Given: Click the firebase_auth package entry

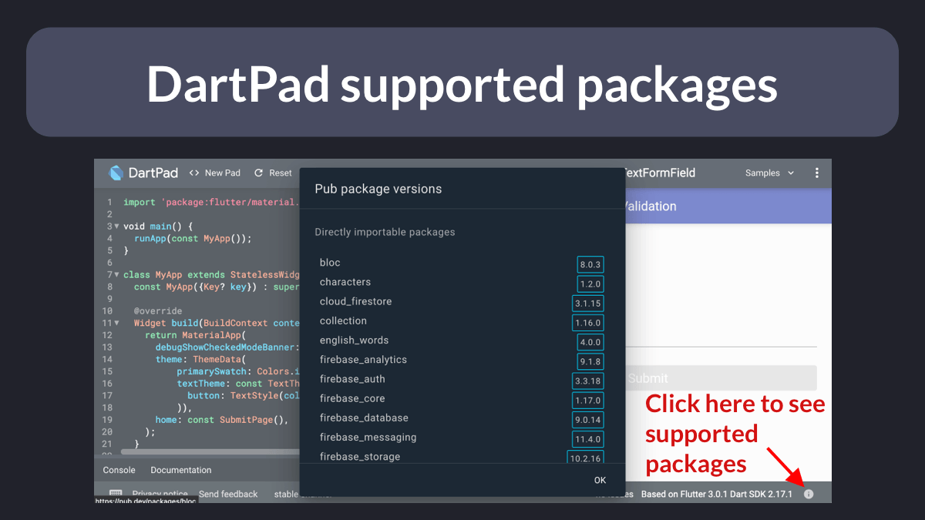Looking at the screenshot, I should click(352, 379).
